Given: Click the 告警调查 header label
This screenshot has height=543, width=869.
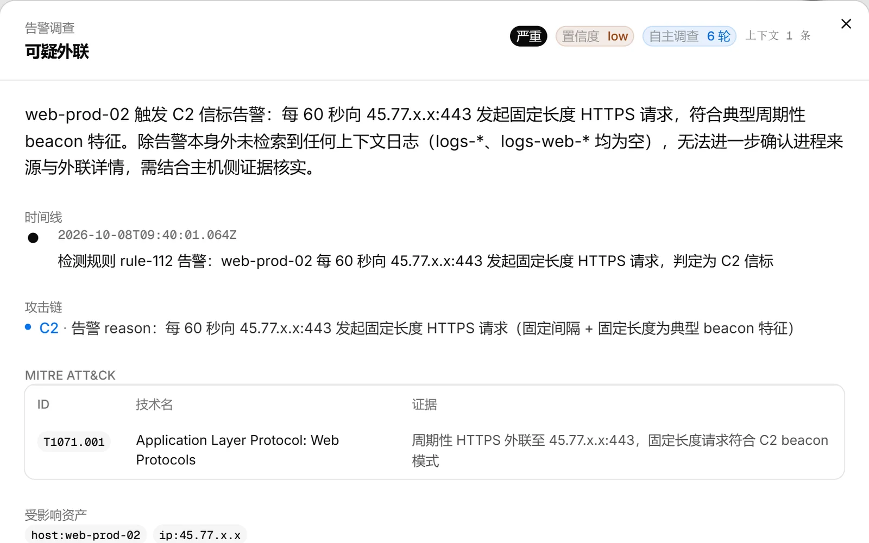Looking at the screenshot, I should coord(50,28).
